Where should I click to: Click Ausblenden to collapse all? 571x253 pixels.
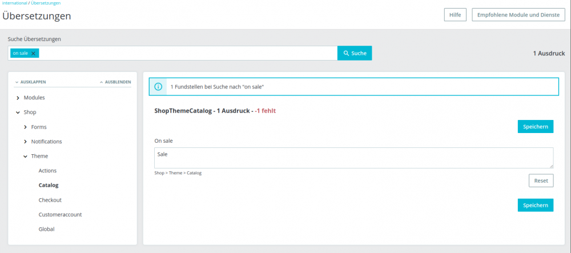(115, 82)
